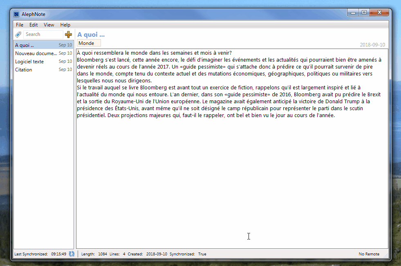Maximize the AlephNote window
401x266 pixels.
pyautogui.click(x=364, y=13)
